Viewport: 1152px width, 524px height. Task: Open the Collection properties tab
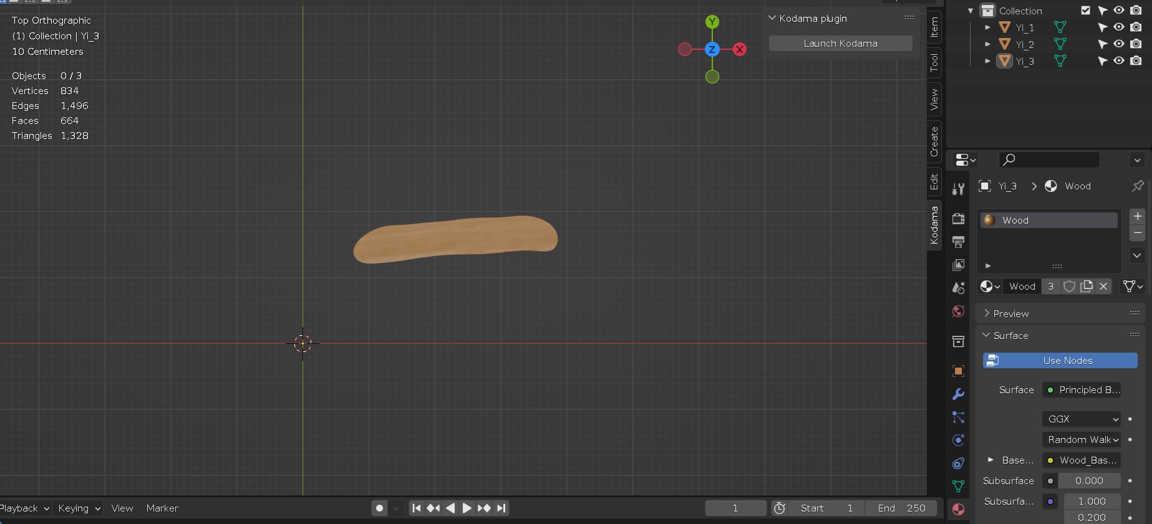pos(959,341)
